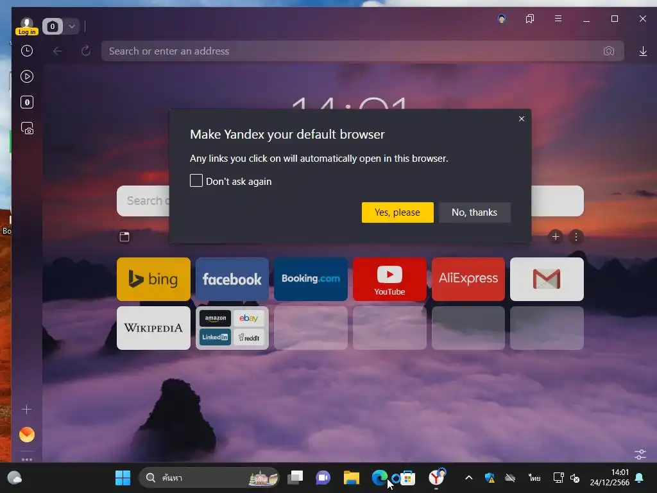The image size is (657, 493).
Task: Open the screenshot tool in sidebar
Action: pos(27,128)
